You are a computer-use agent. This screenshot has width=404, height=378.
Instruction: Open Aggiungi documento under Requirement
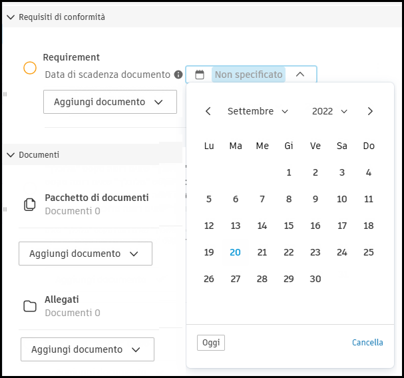(110, 102)
